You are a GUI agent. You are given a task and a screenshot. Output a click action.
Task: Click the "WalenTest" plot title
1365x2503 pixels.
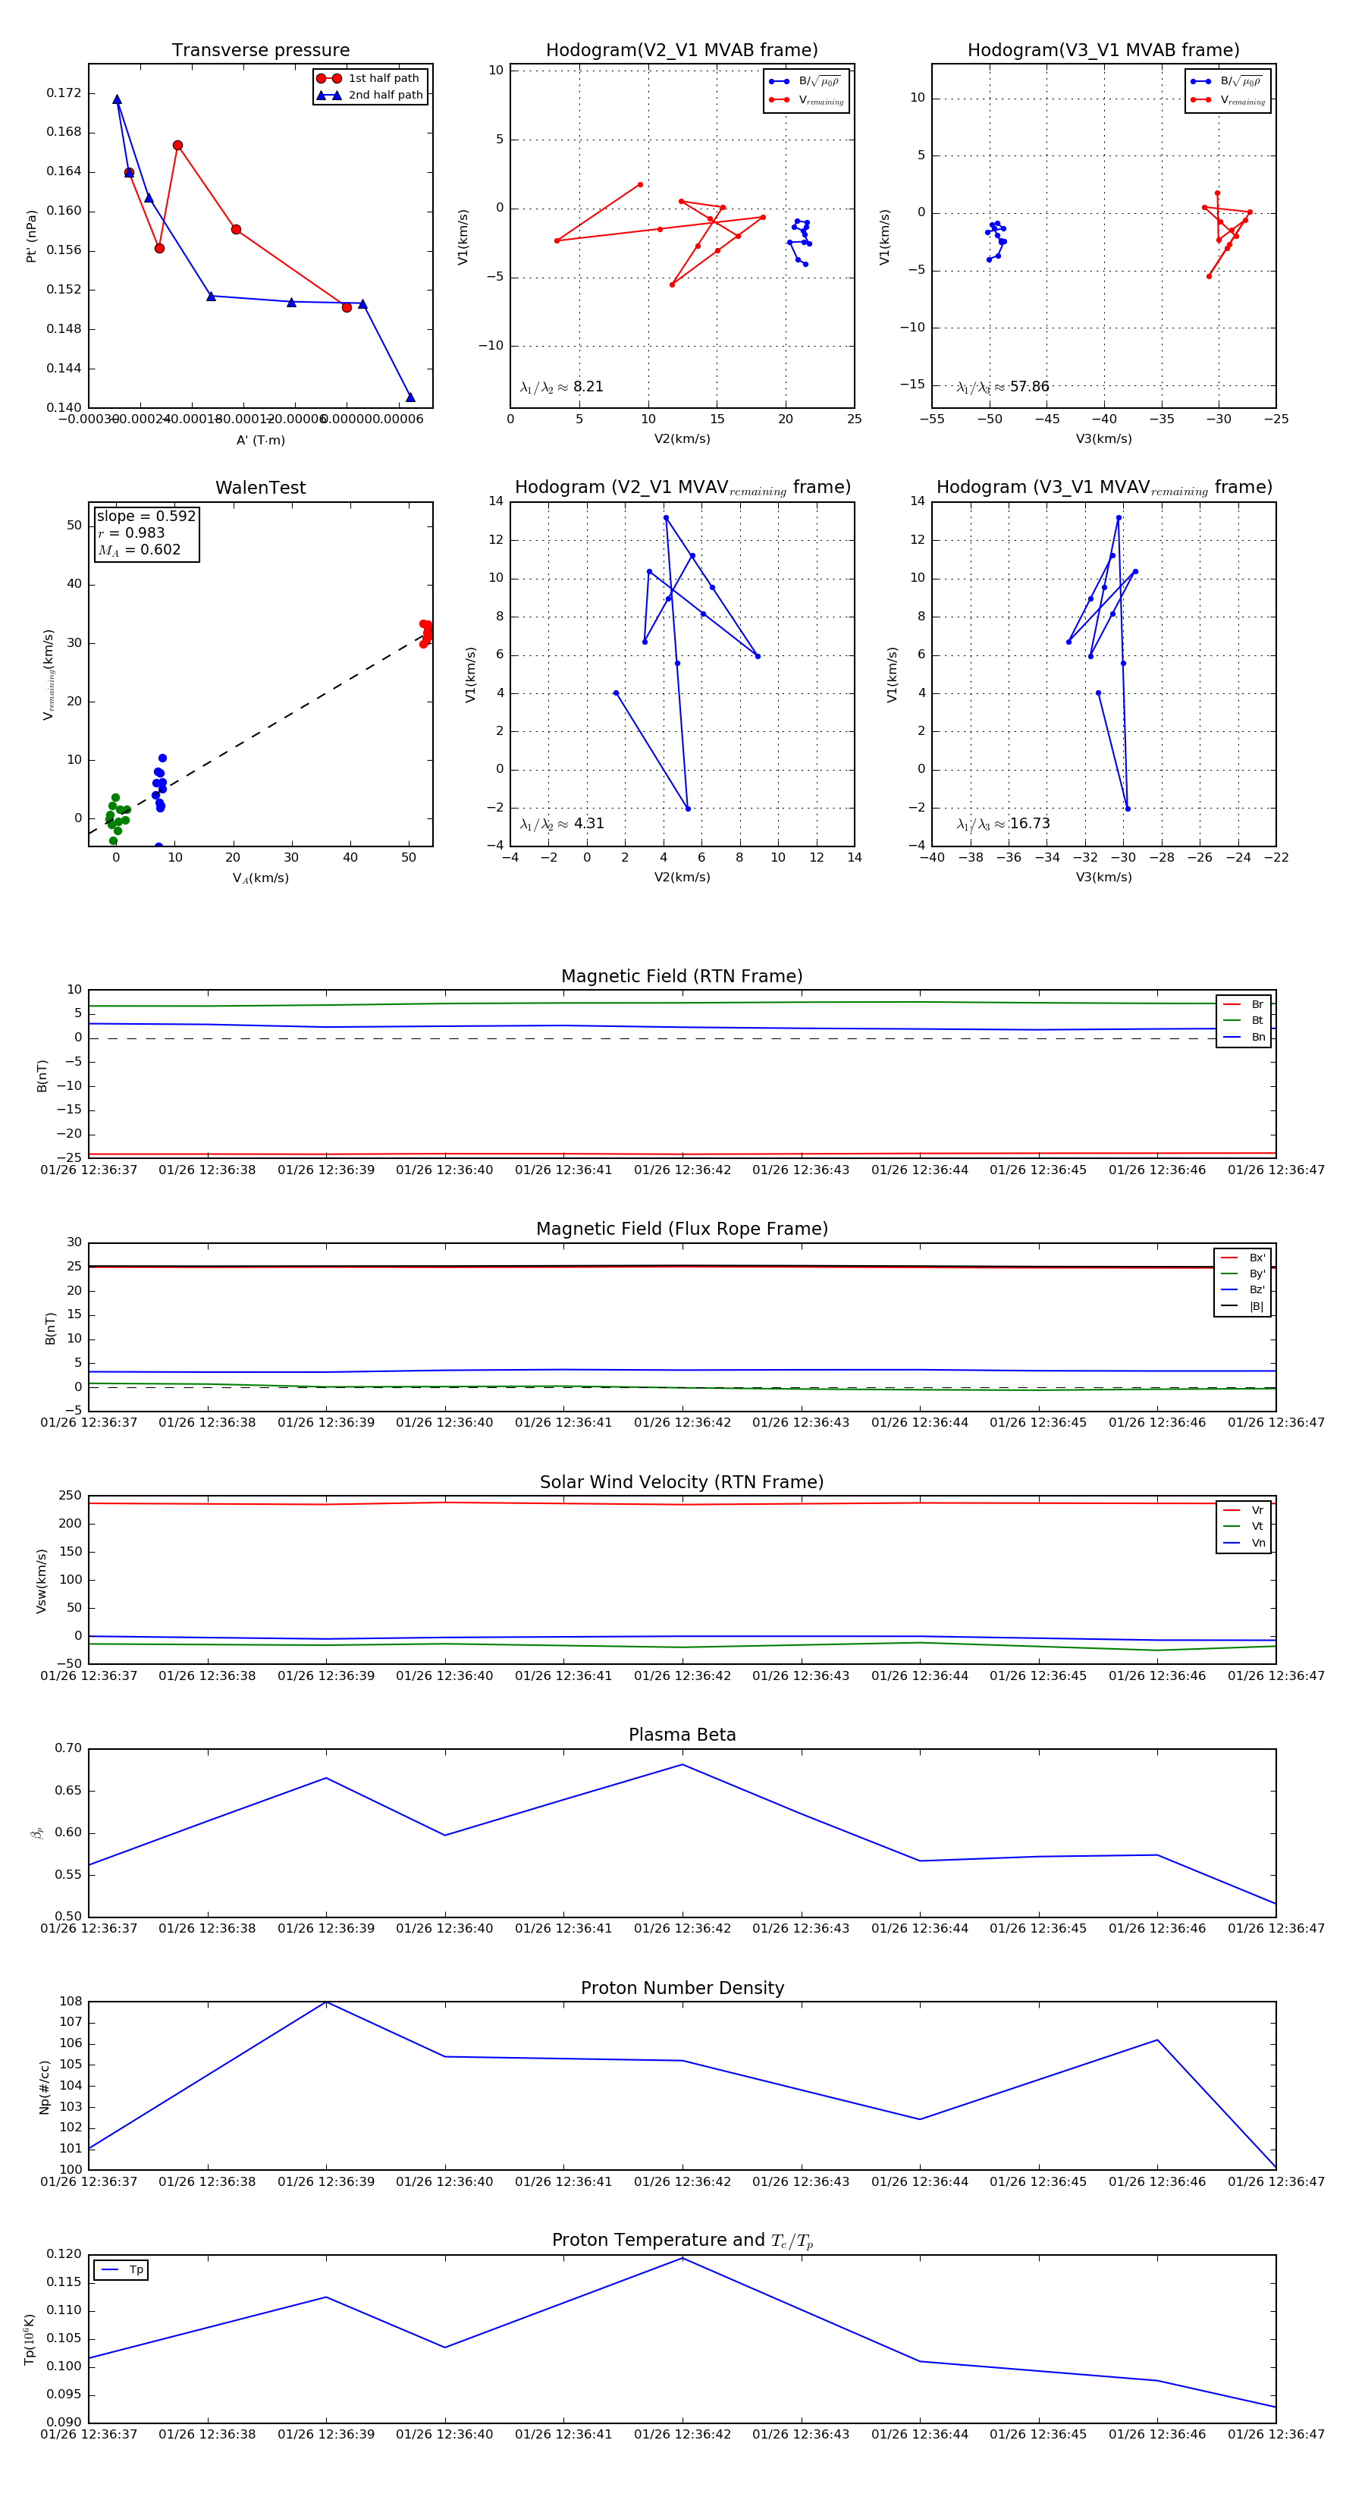pos(260,488)
